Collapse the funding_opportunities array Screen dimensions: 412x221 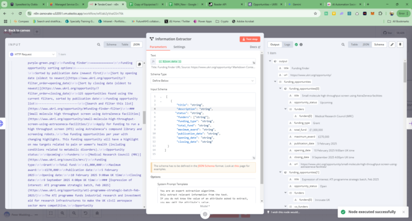click(275, 82)
